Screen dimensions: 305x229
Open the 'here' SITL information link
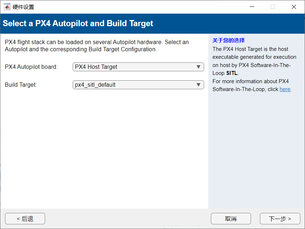click(x=285, y=89)
